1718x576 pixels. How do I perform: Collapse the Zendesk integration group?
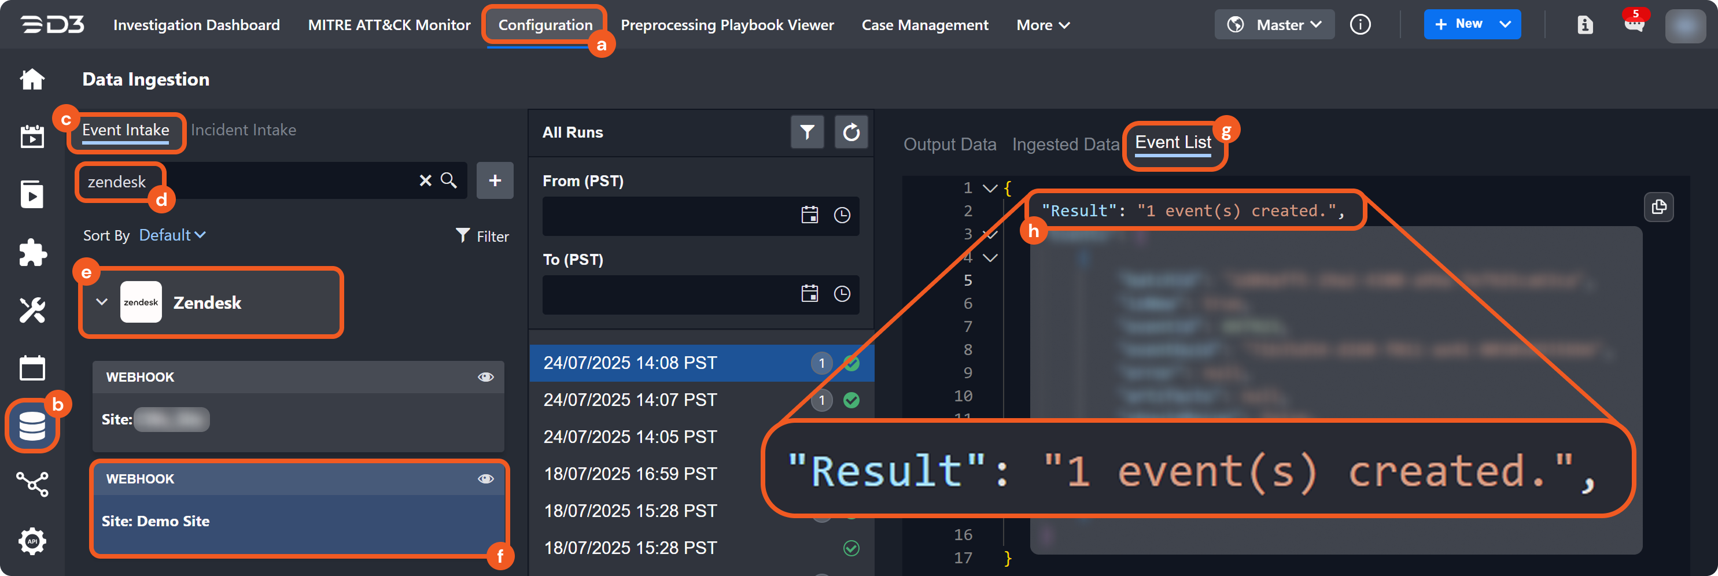click(102, 302)
